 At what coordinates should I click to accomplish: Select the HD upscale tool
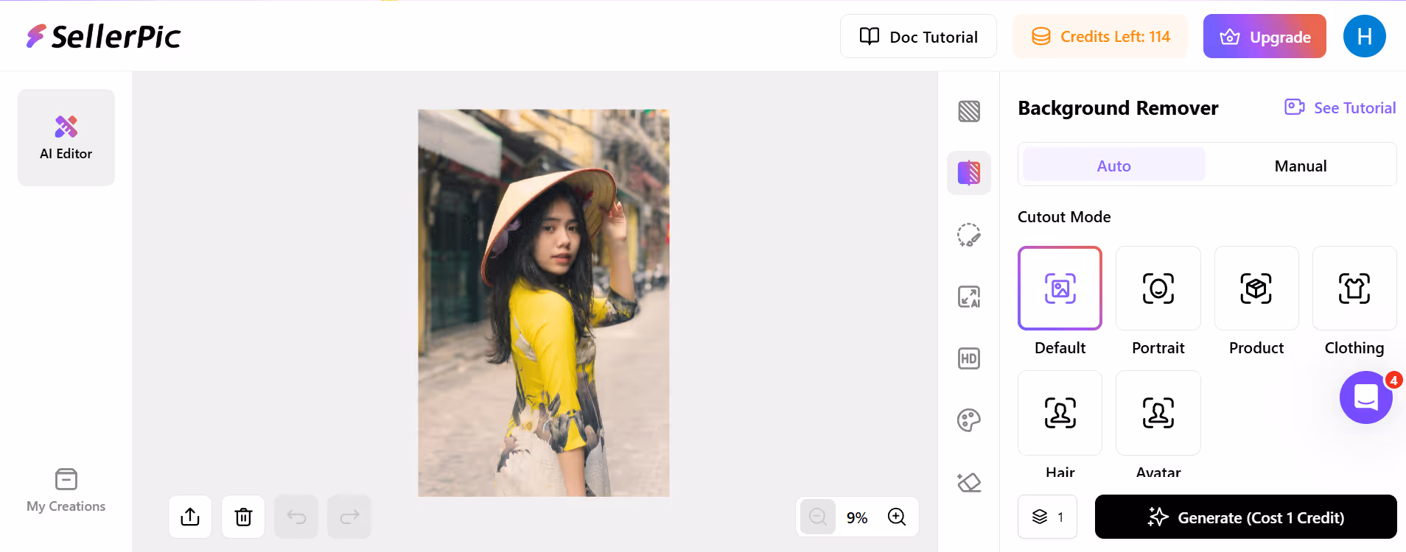click(968, 358)
